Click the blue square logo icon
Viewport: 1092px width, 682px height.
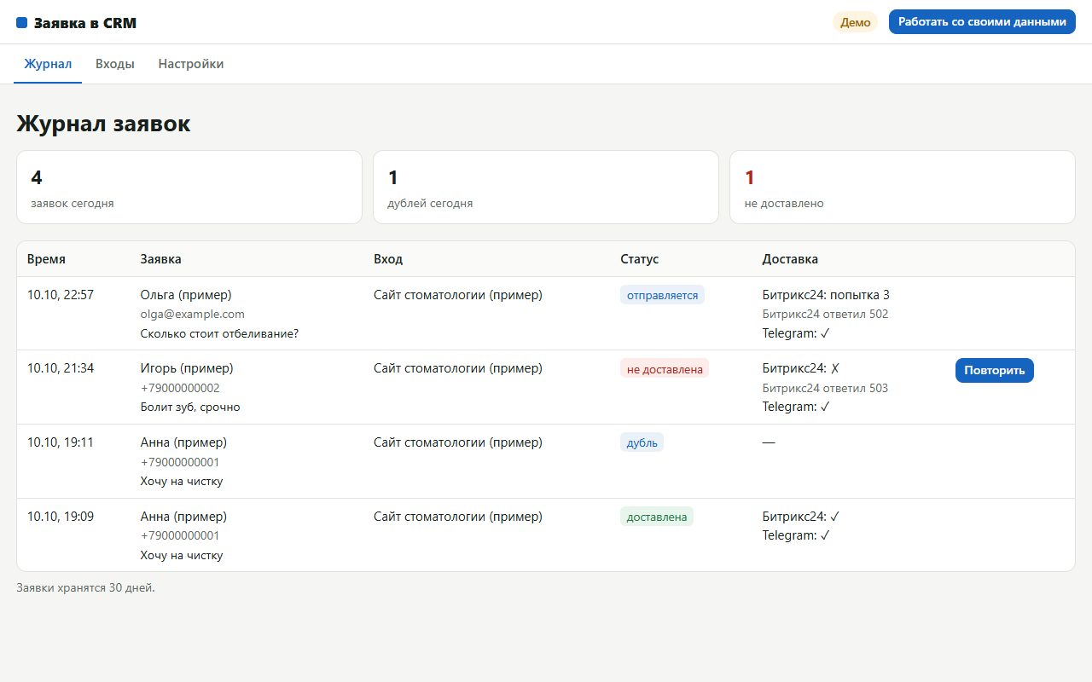pos(22,23)
